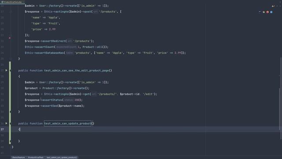Fold end marker of update product function
282x159 pixels.
(10, 141)
